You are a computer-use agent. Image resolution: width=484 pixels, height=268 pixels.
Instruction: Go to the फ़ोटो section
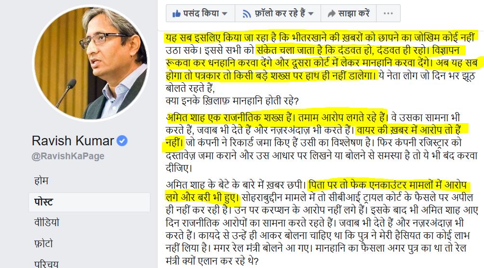pos(43,243)
